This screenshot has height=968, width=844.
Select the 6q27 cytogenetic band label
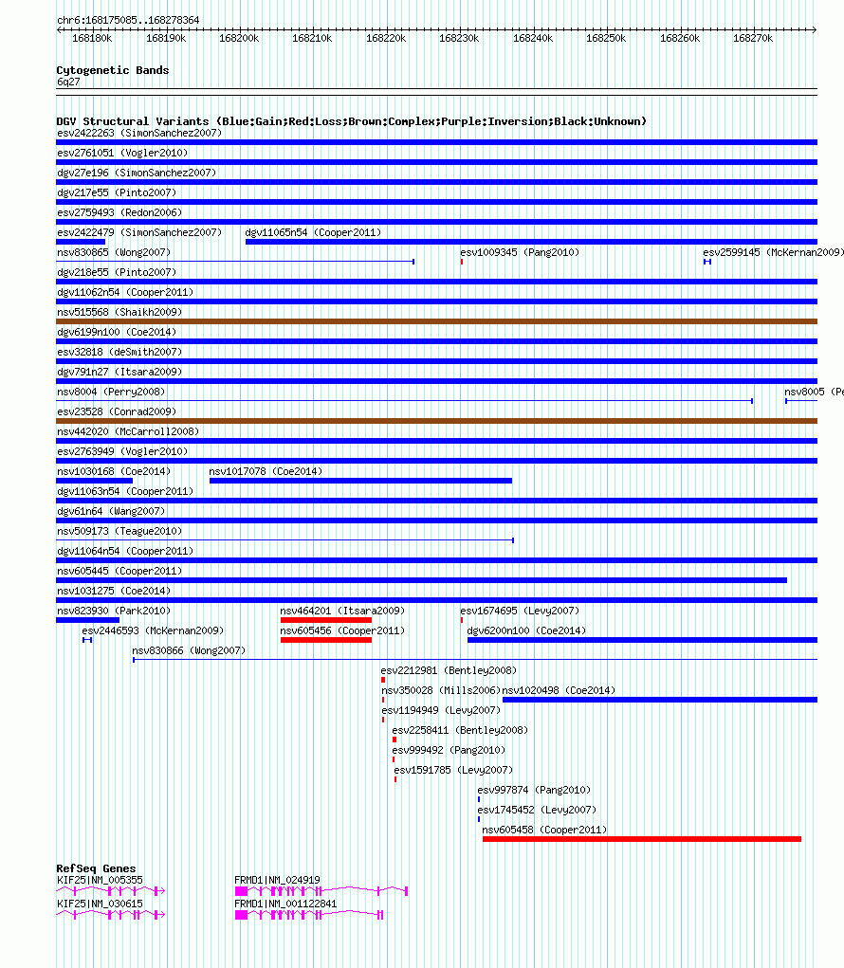[68, 82]
